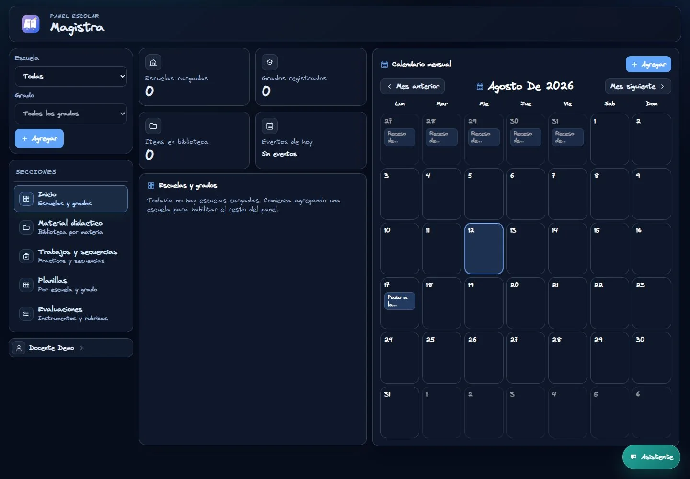
Task: Click the Magistra book logo icon
Action: pos(31,24)
